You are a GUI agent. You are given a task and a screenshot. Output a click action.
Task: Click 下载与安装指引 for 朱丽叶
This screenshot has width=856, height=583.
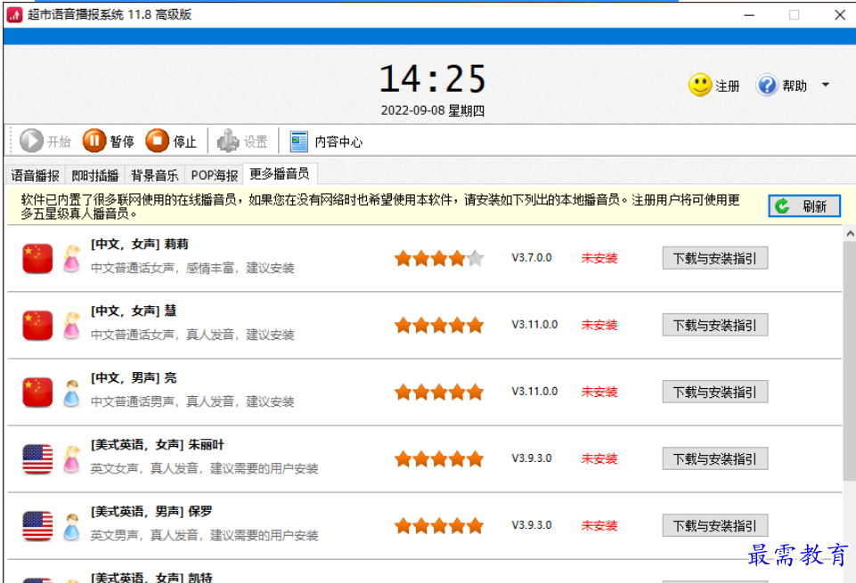715,458
